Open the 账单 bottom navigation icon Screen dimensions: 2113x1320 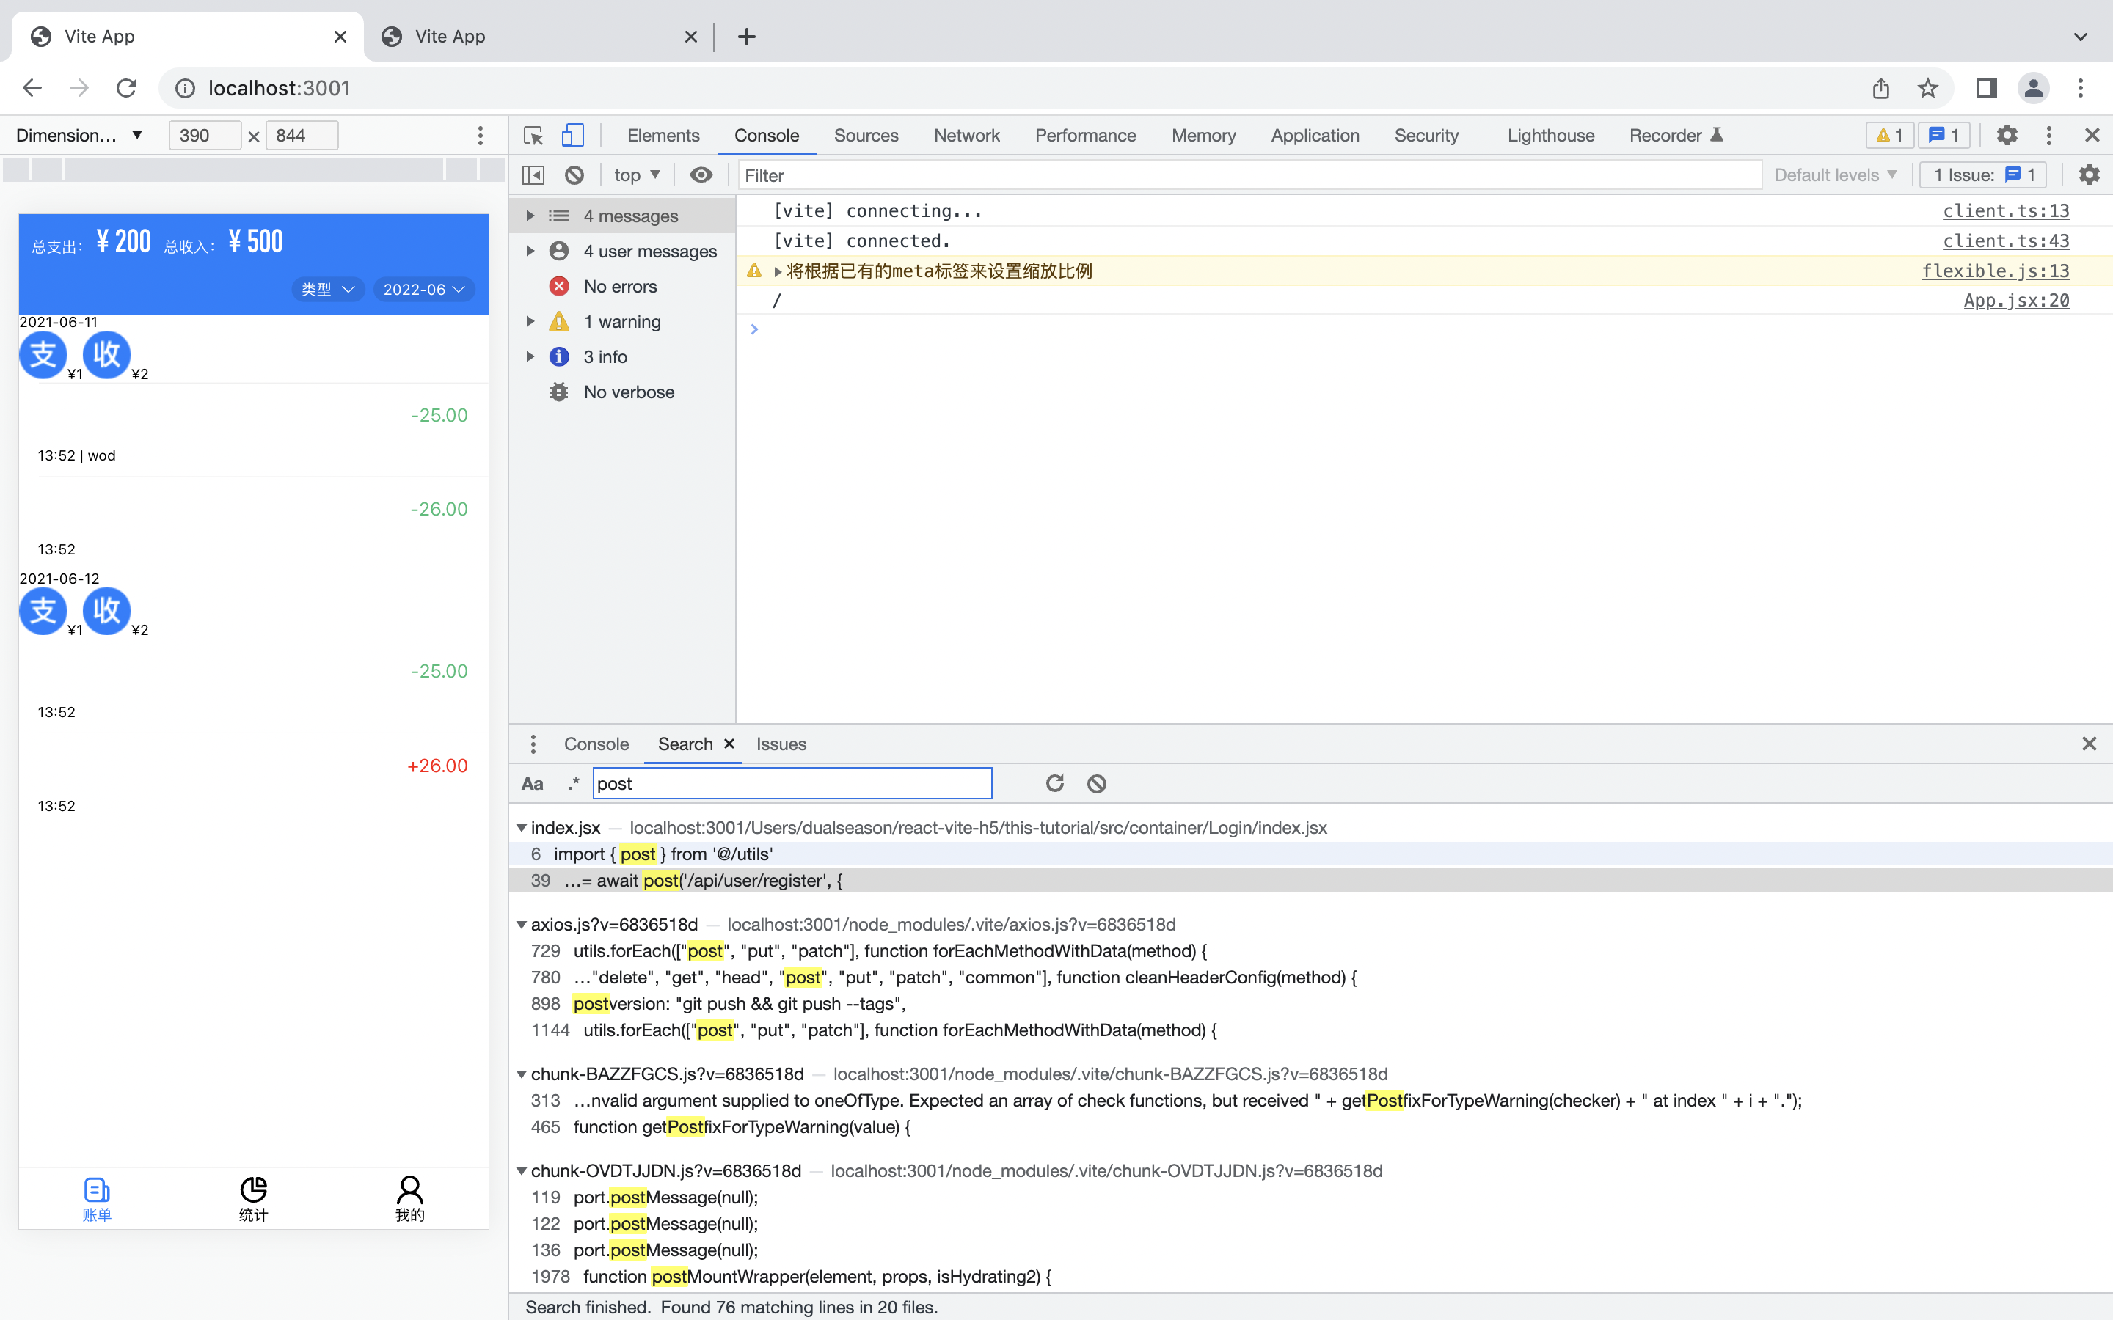click(x=97, y=1200)
